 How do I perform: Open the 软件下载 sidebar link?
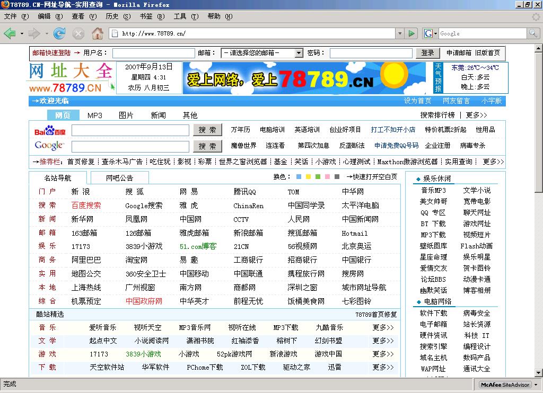(433, 313)
